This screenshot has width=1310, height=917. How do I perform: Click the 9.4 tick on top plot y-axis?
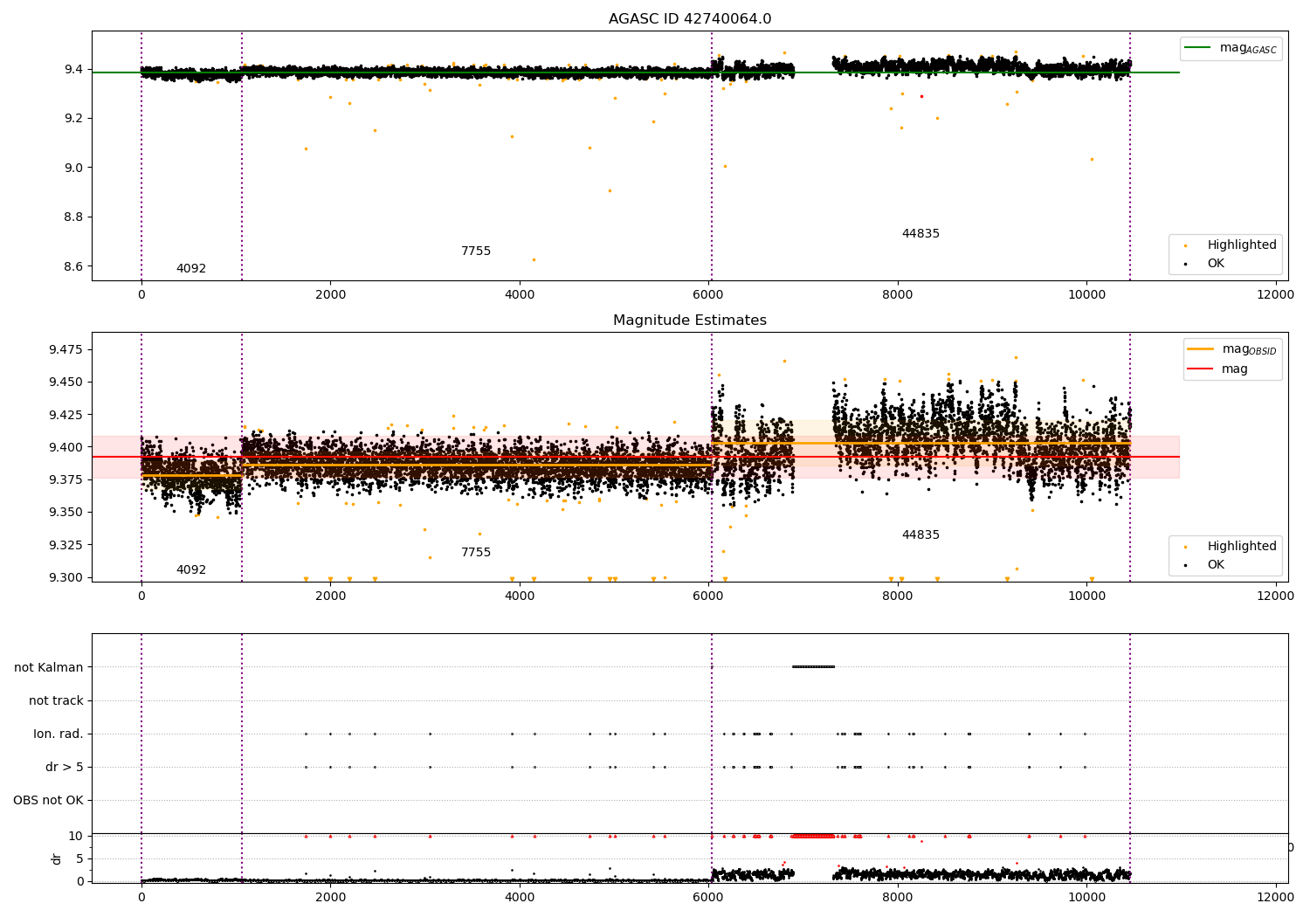tap(73, 70)
